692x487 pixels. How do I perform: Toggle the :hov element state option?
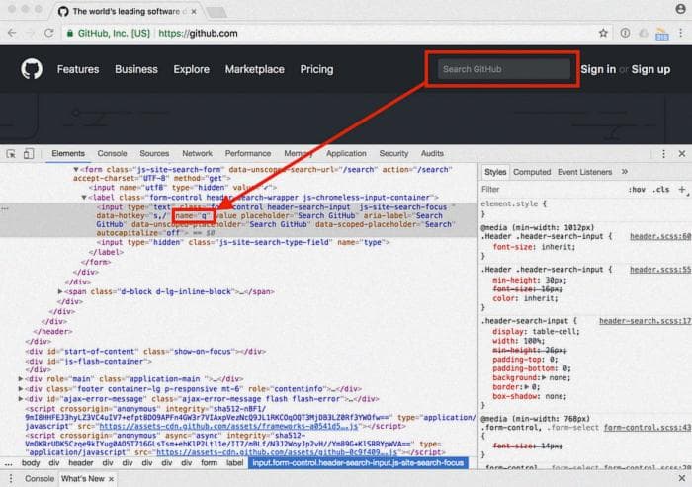[637, 190]
